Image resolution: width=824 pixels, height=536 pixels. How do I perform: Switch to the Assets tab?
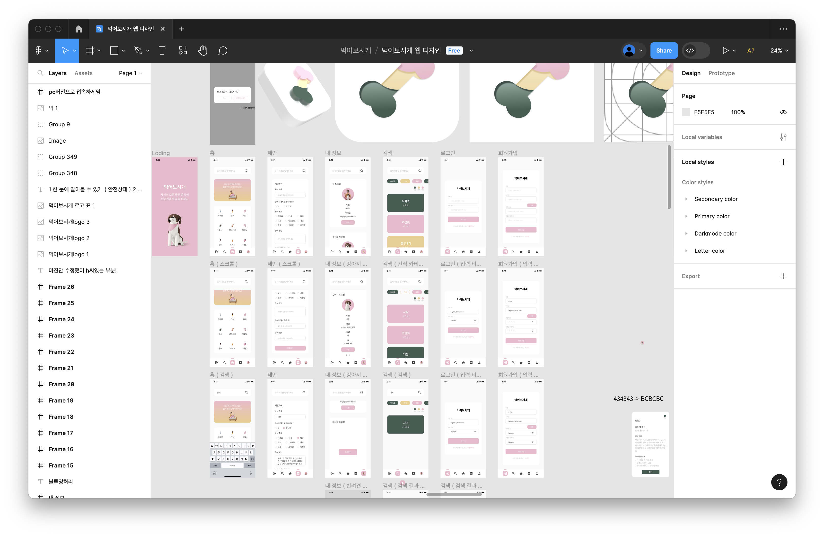(83, 73)
